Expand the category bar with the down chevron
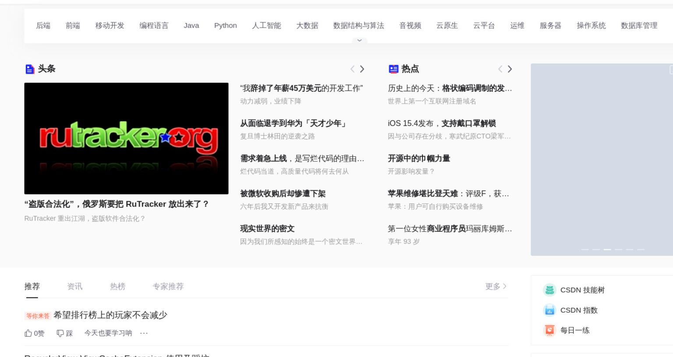The image size is (673, 357). (x=359, y=40)
